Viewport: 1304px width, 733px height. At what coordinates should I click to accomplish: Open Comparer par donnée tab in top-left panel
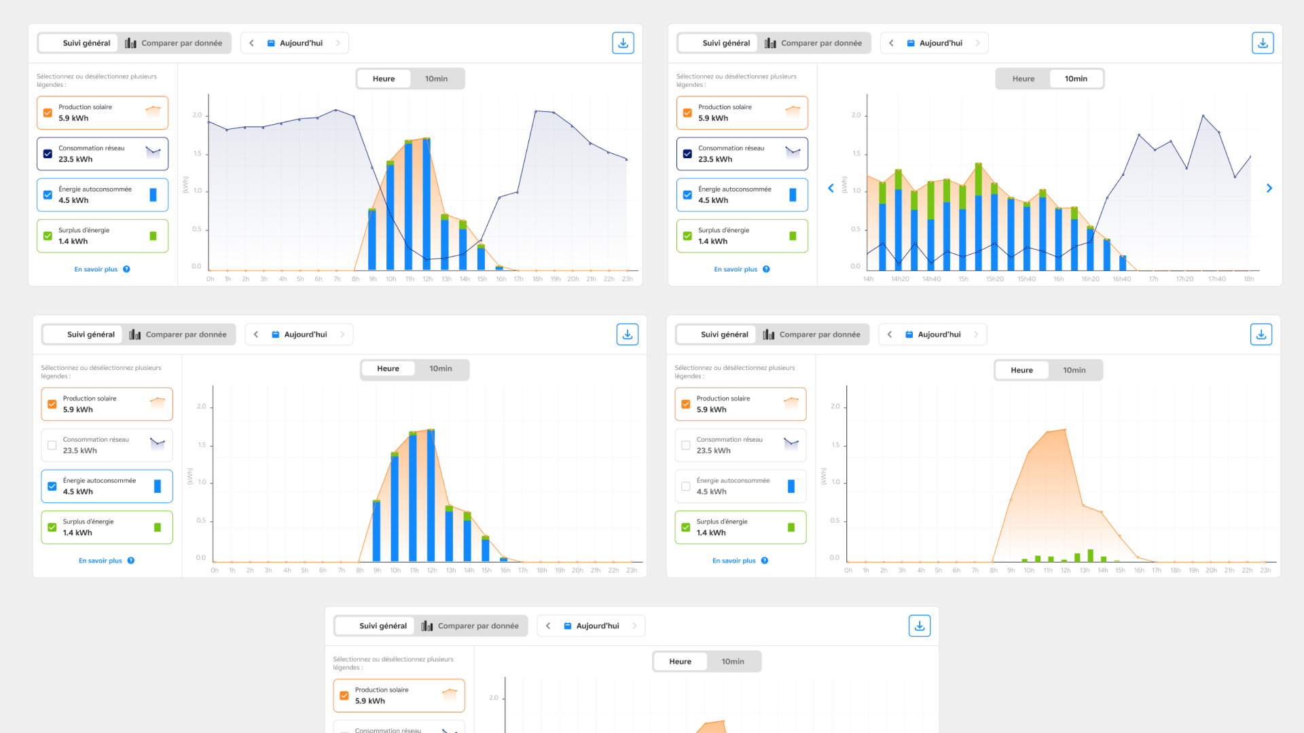[x=174, y=43]
